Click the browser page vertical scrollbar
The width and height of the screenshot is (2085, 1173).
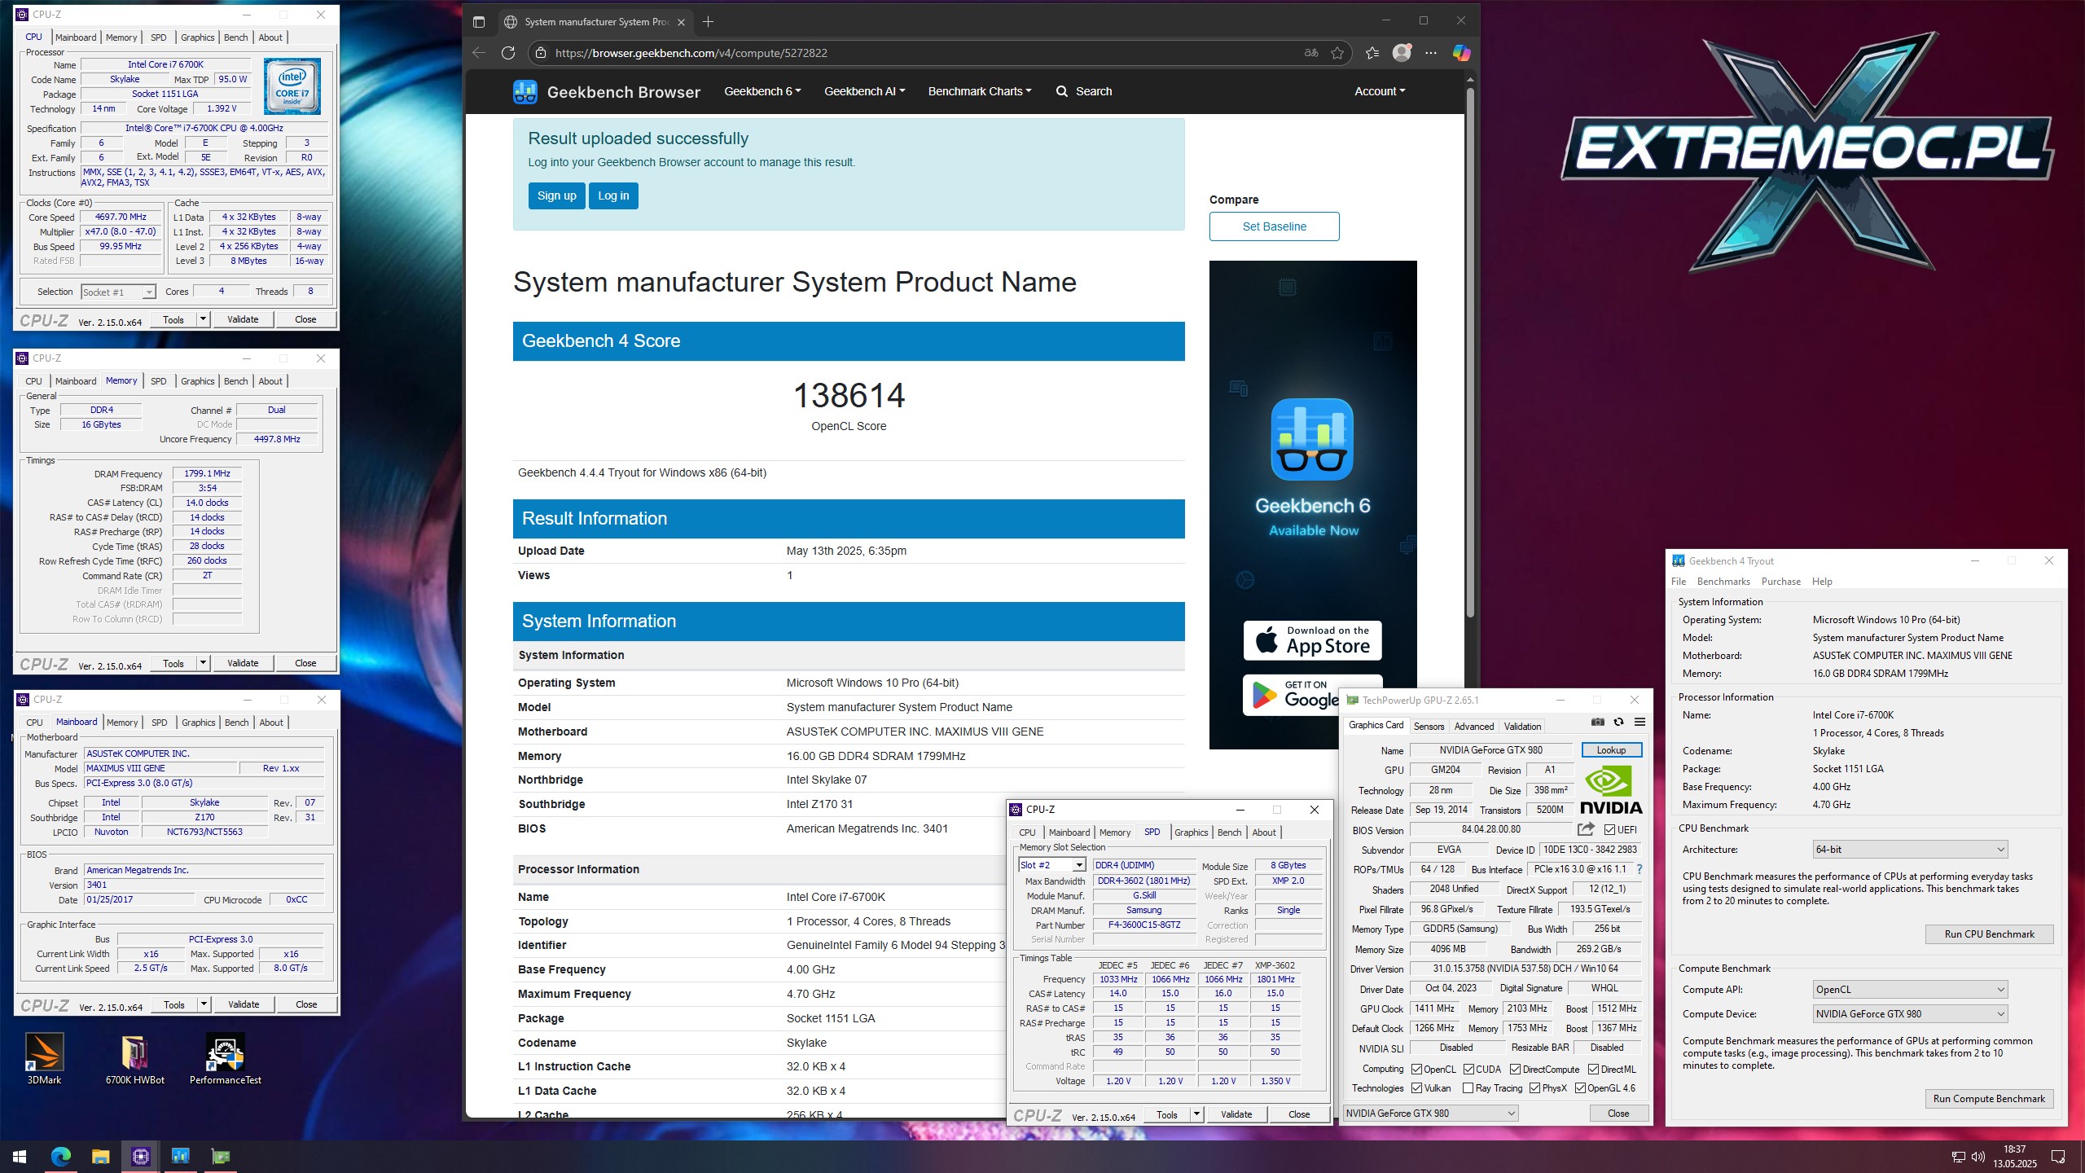1470,351
